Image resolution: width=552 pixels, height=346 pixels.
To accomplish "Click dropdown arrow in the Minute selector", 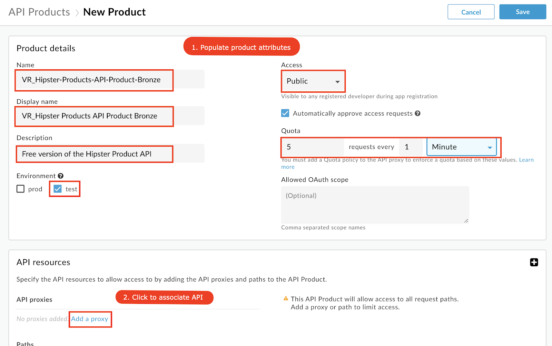I will [x=490, y=148].
